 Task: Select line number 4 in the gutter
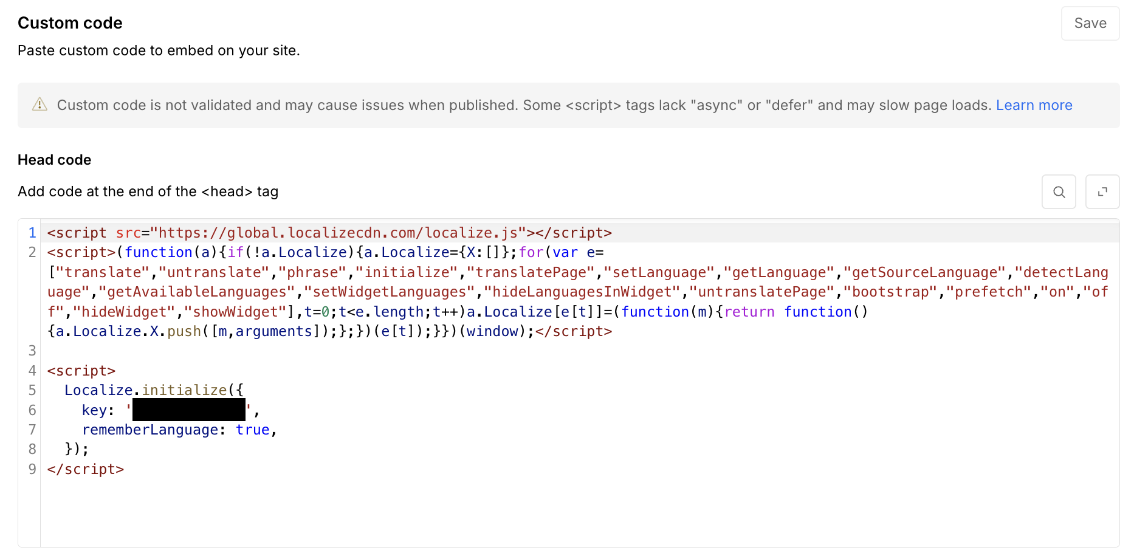(32, 371)
